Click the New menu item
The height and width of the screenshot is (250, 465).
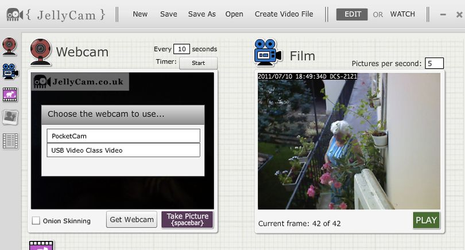(140, 14)
